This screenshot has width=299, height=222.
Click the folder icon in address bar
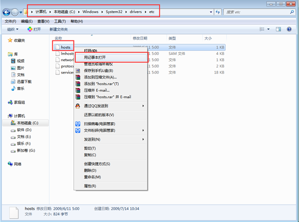pyautogui.click(x=25, y=12)
